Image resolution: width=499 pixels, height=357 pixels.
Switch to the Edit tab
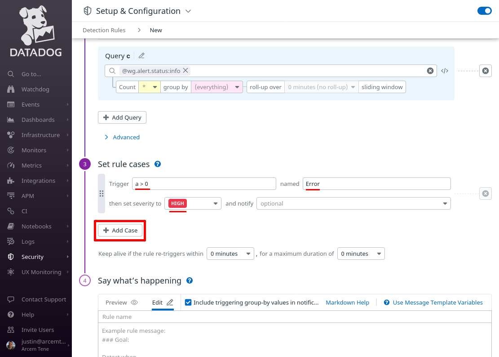[163, 302]
